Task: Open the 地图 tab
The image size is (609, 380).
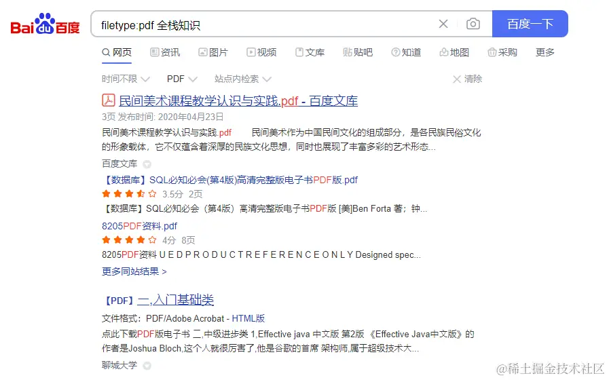Action: tap(454, 52)
